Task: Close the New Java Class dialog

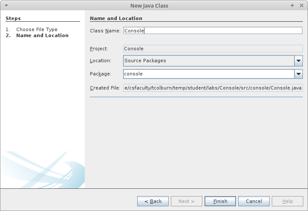Action: pos(301,6)
